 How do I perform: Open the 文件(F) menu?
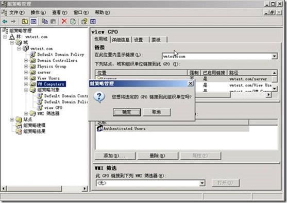click(17, 13)
